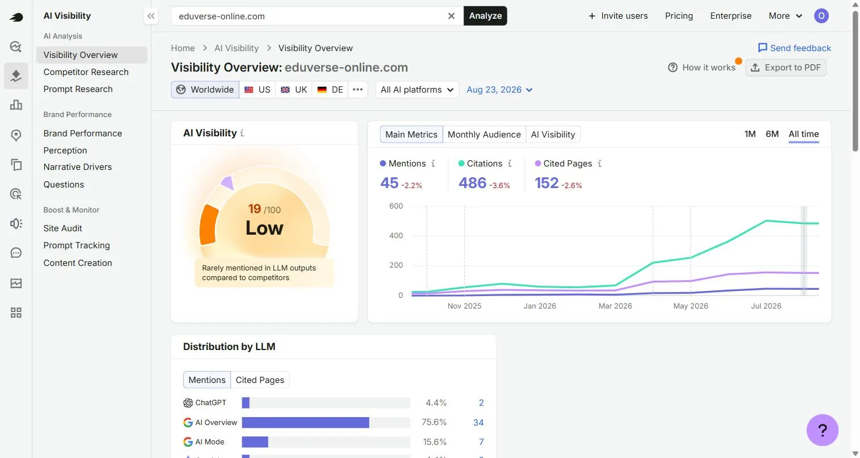Set chart range to 6M
This screenshot has width=860, height=458.
click(x=772, y=134)
